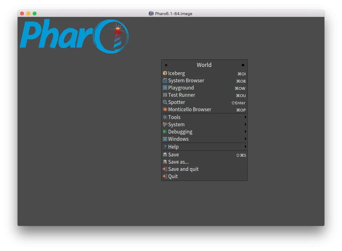
Task: Click the Save as... disk icon
Action: [x=165, y=162]
